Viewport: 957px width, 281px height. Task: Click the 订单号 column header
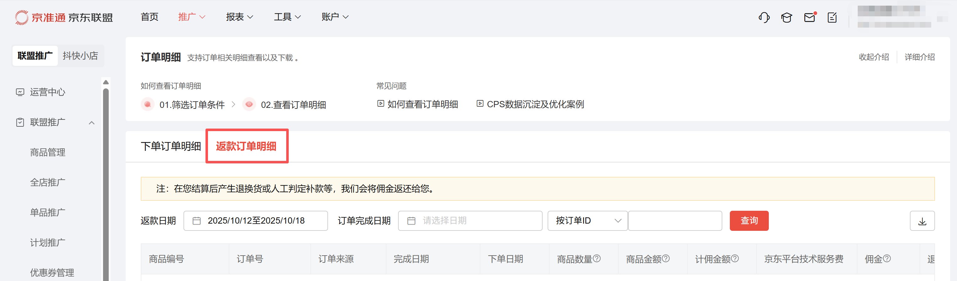250,259
